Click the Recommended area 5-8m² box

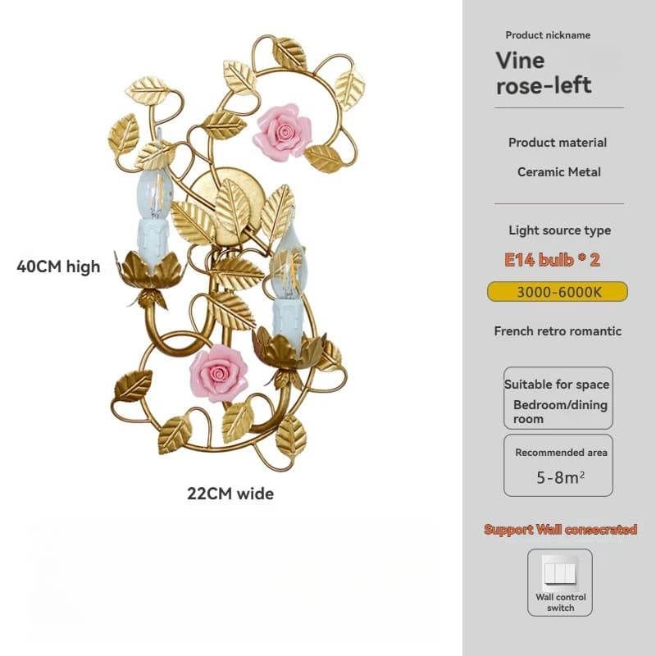pos(558,465)
